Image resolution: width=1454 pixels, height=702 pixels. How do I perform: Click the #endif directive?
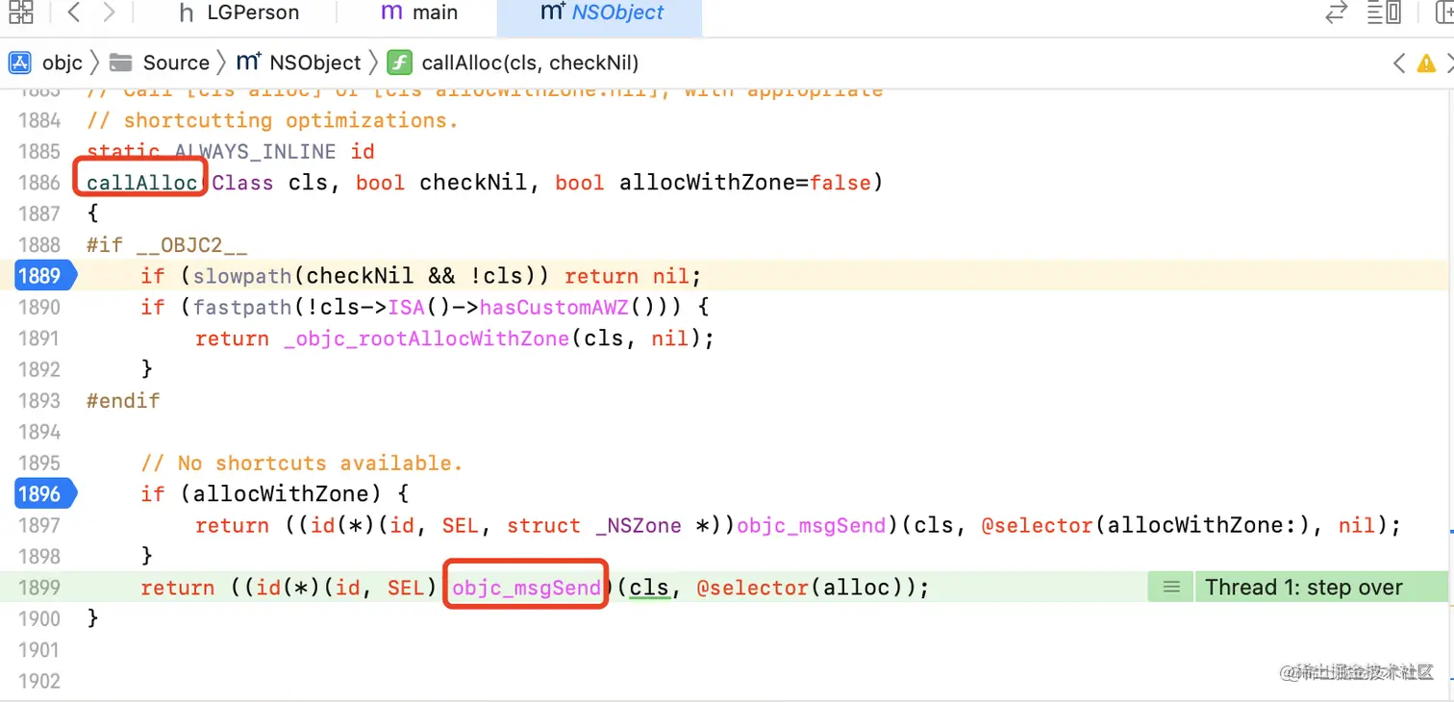point(123,401)
